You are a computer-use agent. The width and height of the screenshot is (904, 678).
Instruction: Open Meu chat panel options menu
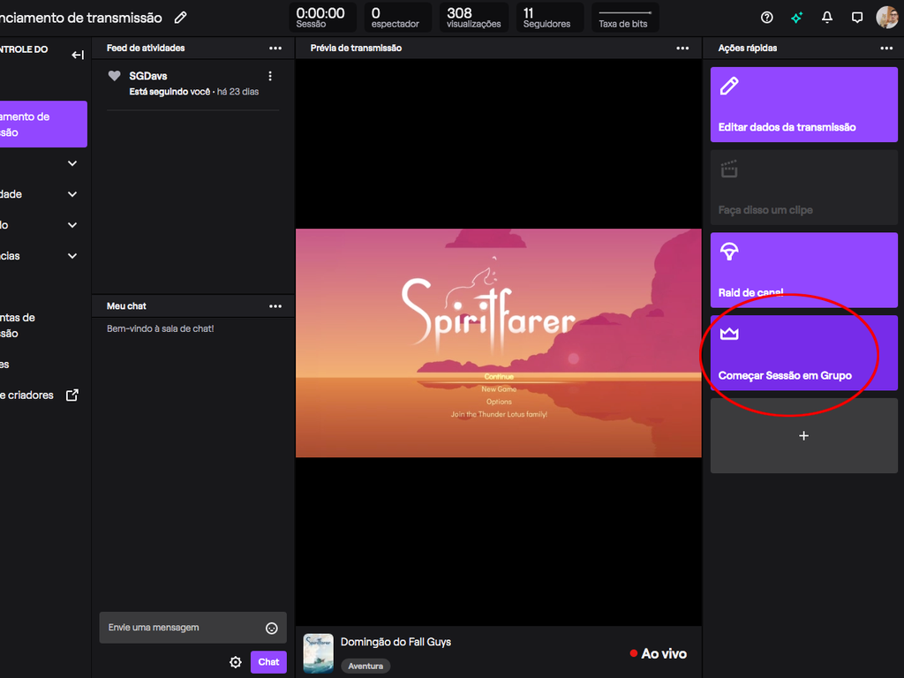(x=275, y=306)
